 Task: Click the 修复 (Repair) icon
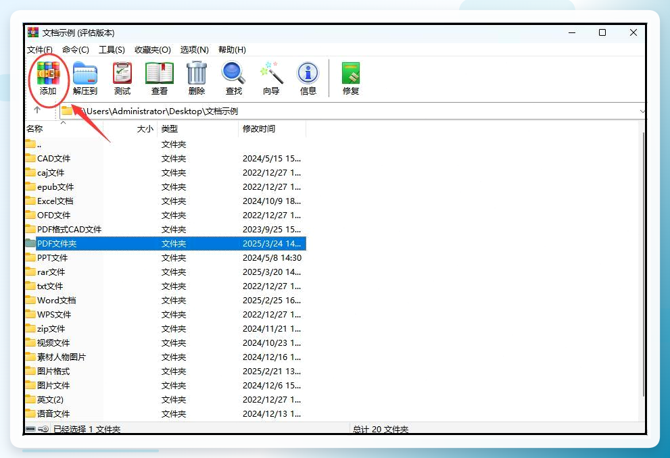click(x=351, y=78)
